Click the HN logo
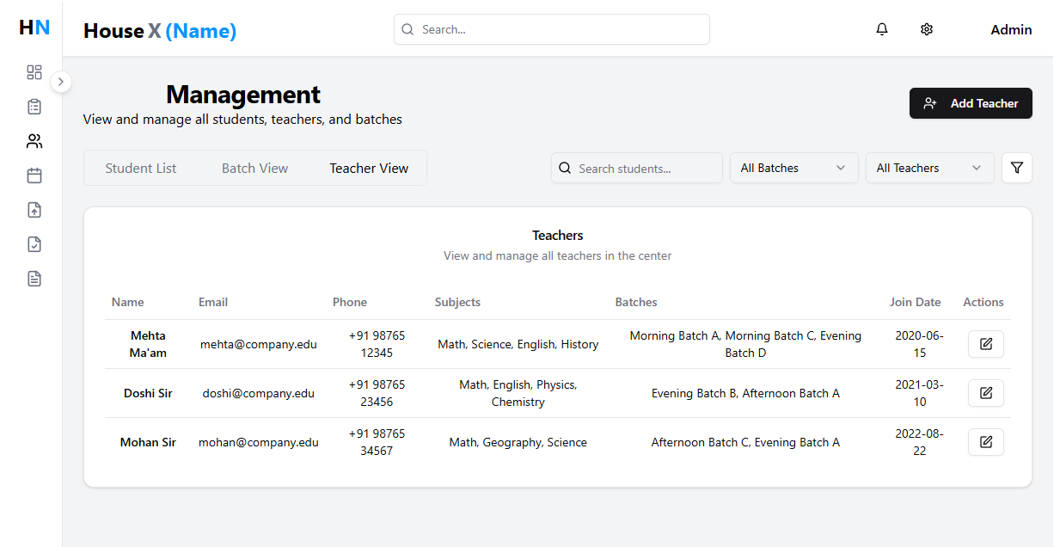 [x=34, y=28]
